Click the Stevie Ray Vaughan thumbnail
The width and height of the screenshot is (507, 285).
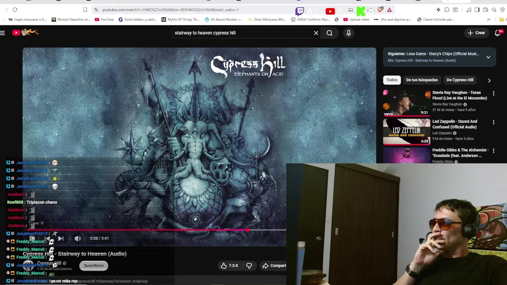tap(406, 103)
